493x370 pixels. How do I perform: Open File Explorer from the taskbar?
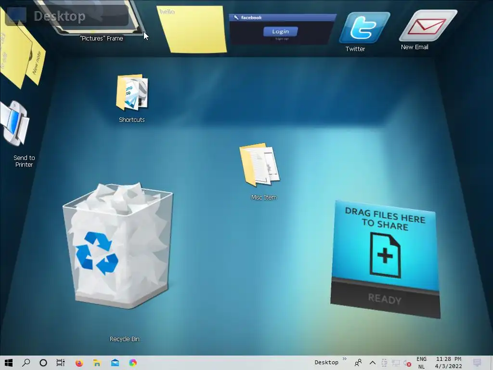[x=97, y=363]
